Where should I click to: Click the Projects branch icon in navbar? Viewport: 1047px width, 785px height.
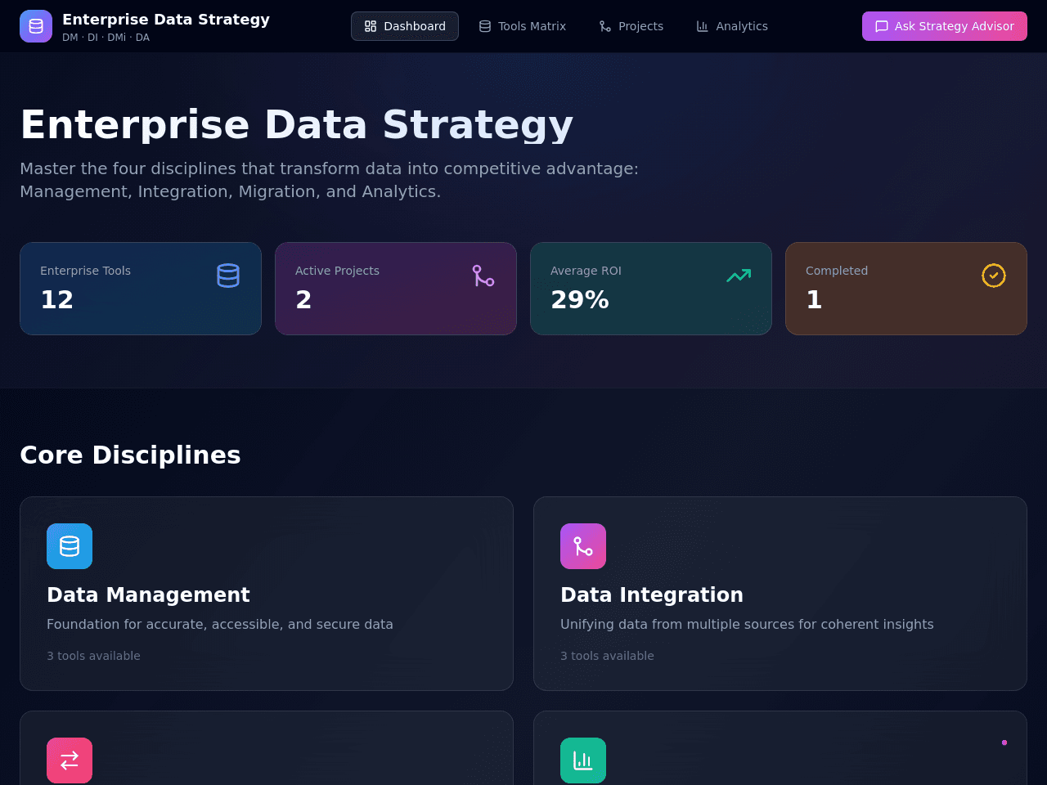click(605, 26)
